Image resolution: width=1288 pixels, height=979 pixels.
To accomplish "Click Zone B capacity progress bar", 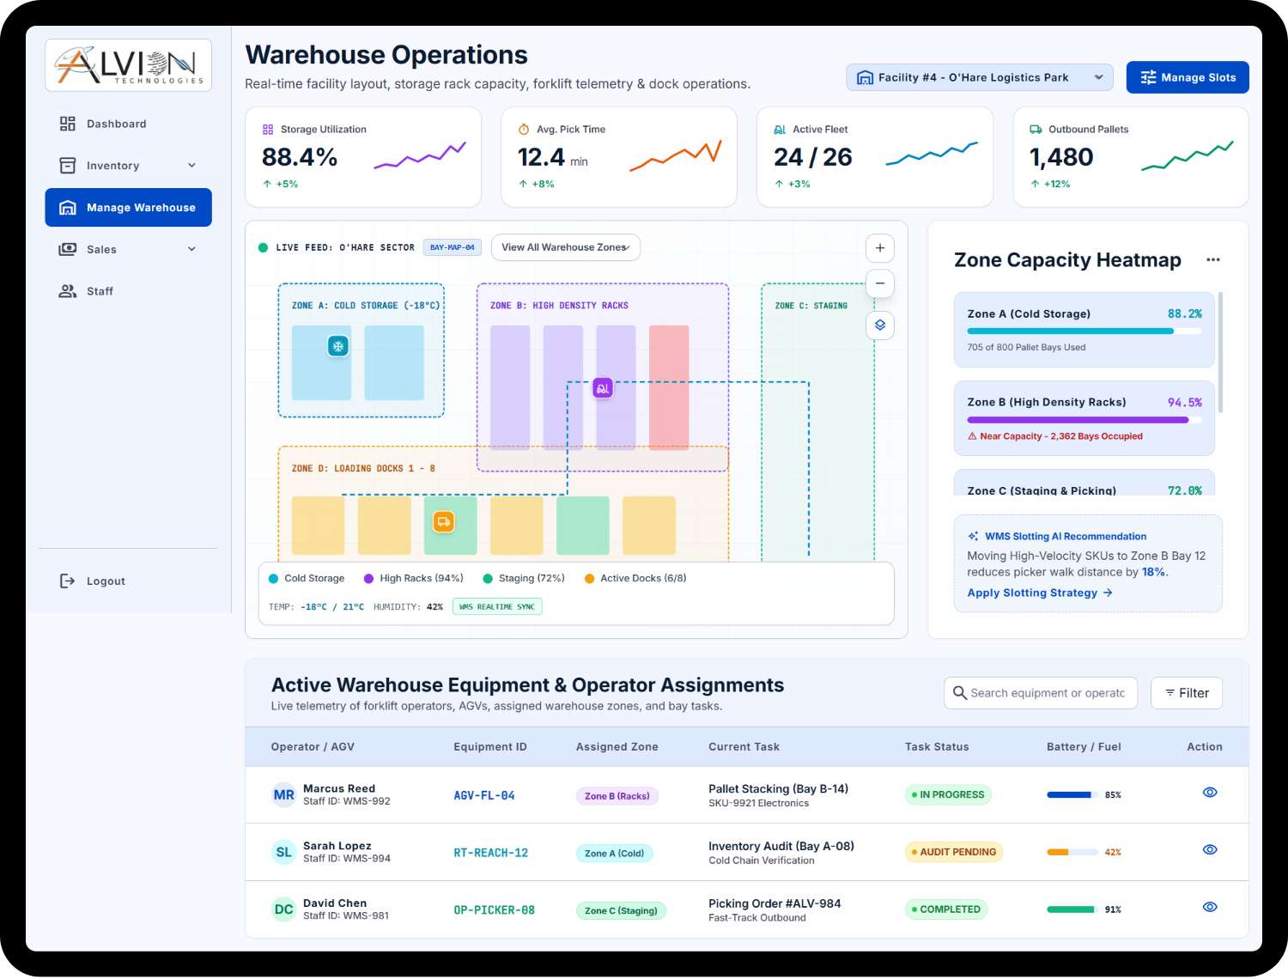I will point(1084,420).
